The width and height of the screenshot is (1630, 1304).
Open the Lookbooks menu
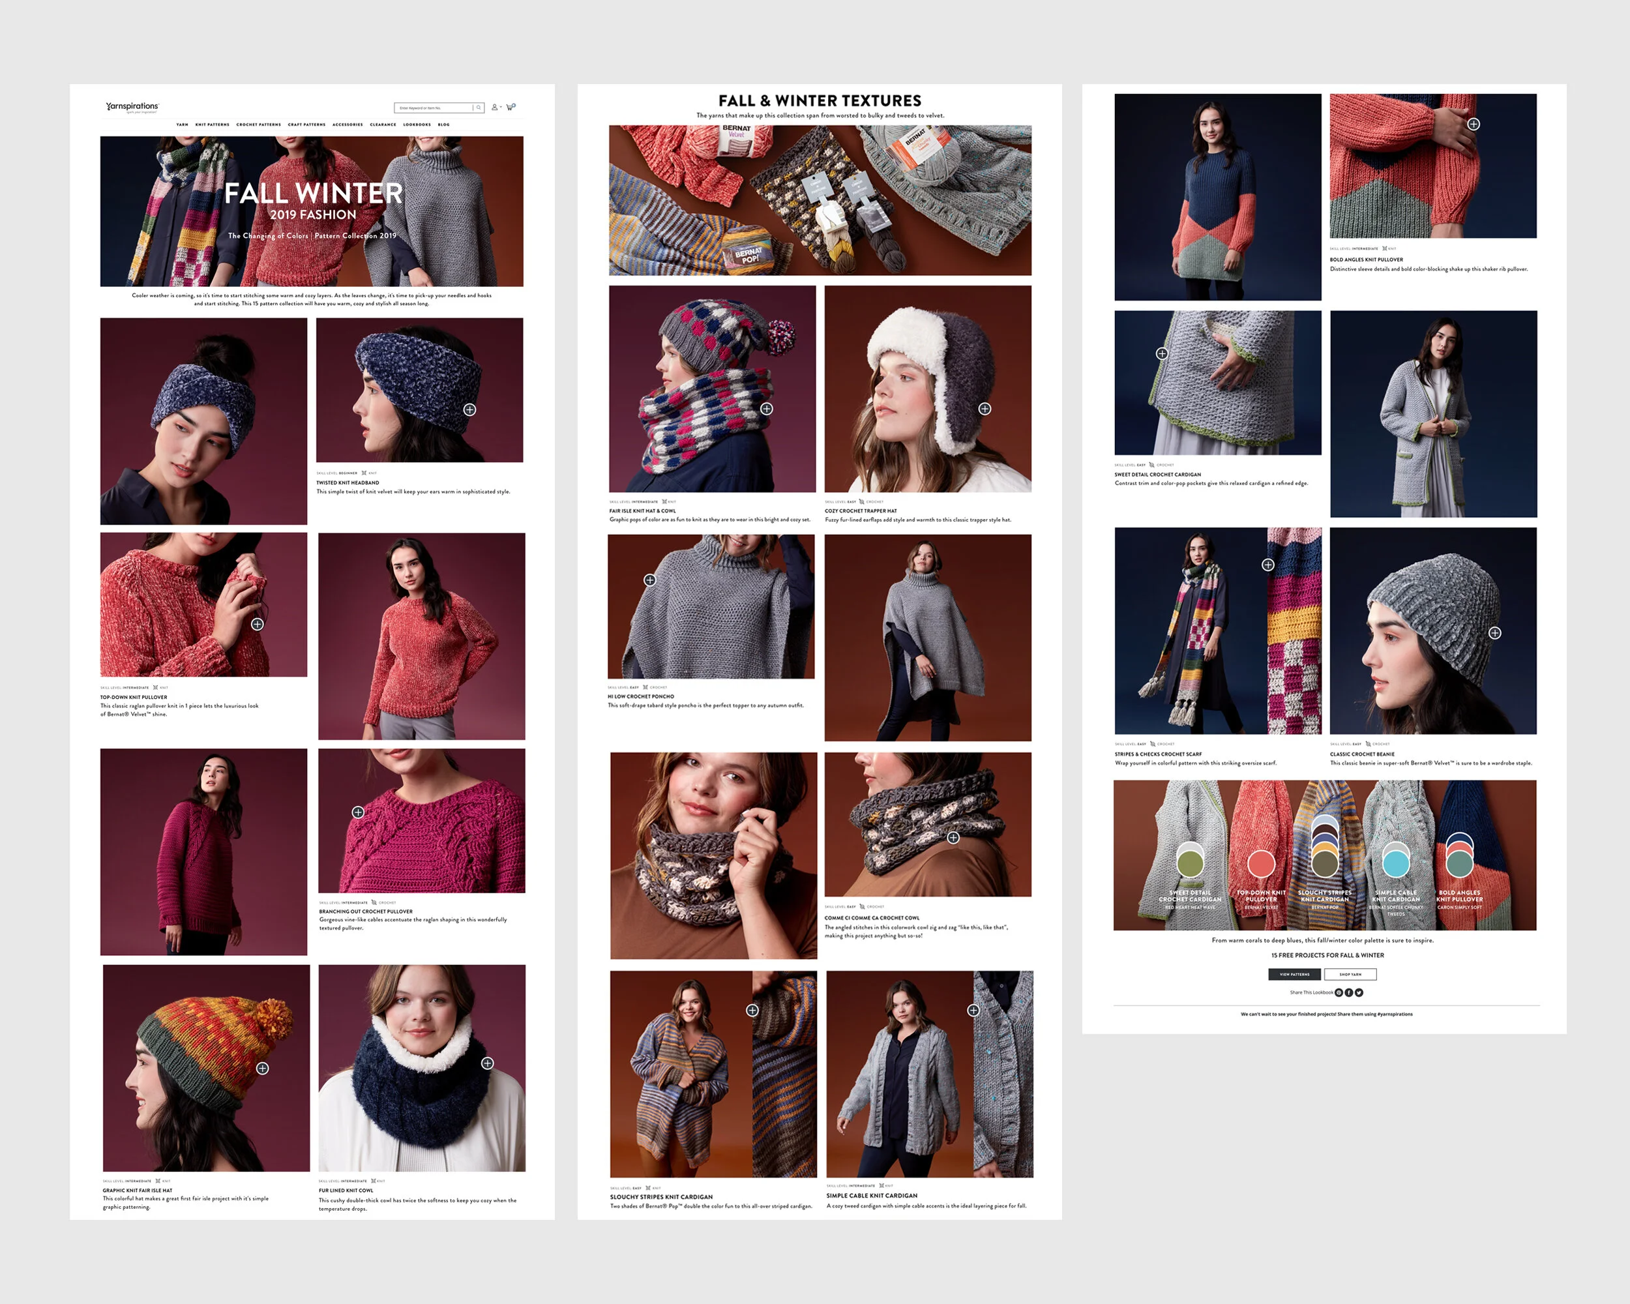pyautogui.click(x=417, y=125)
